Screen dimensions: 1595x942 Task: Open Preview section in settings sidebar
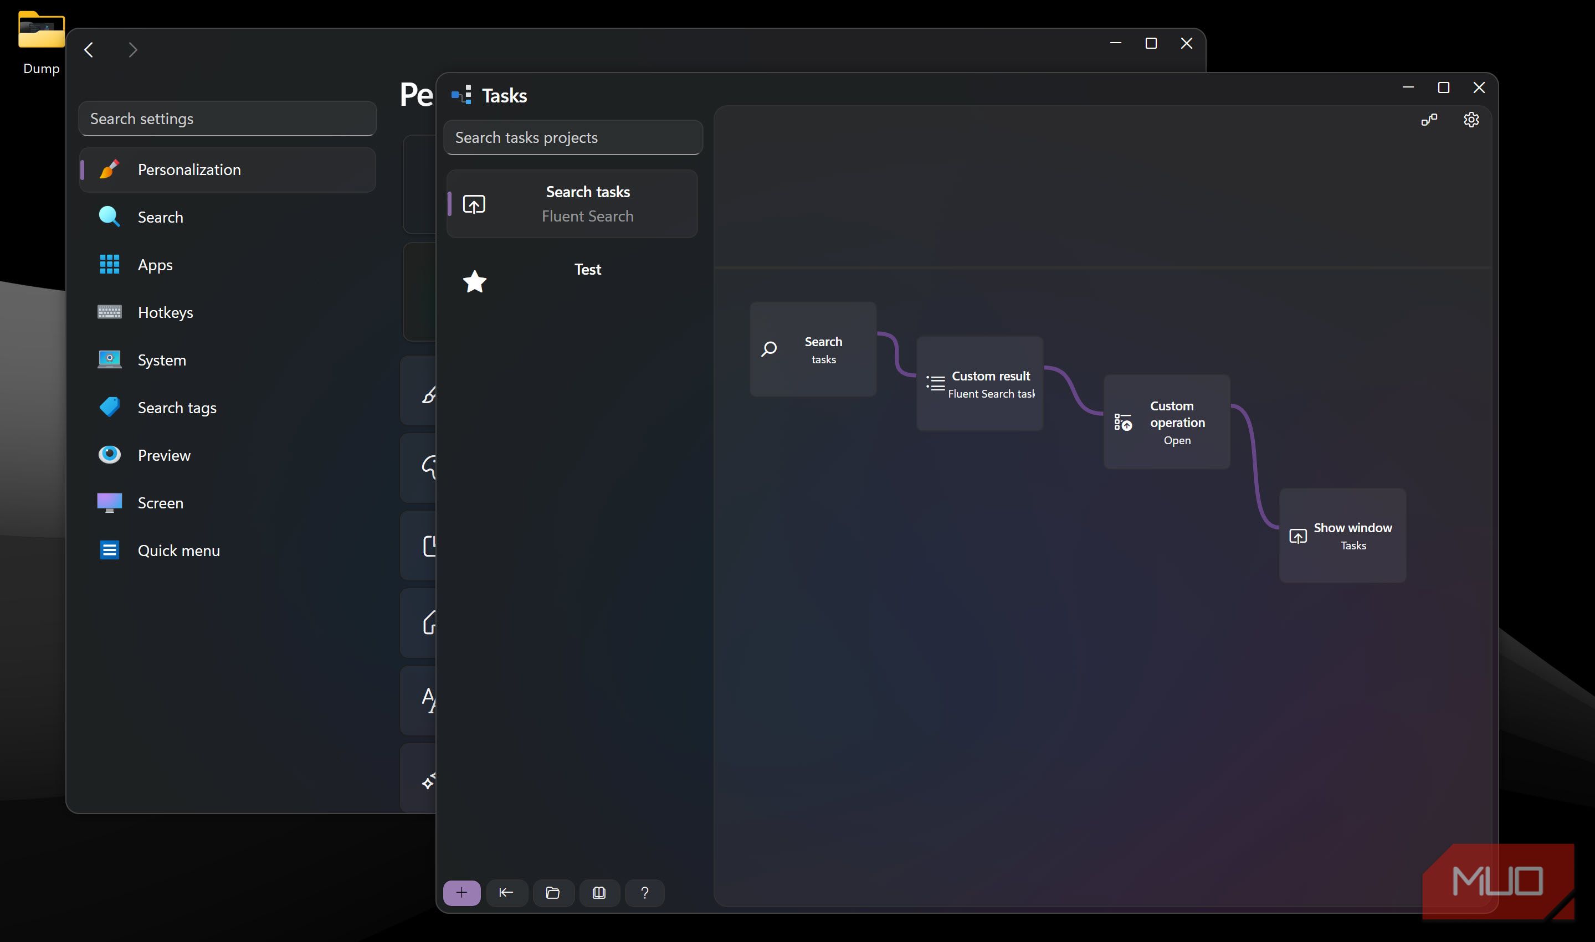coord(227,455)
